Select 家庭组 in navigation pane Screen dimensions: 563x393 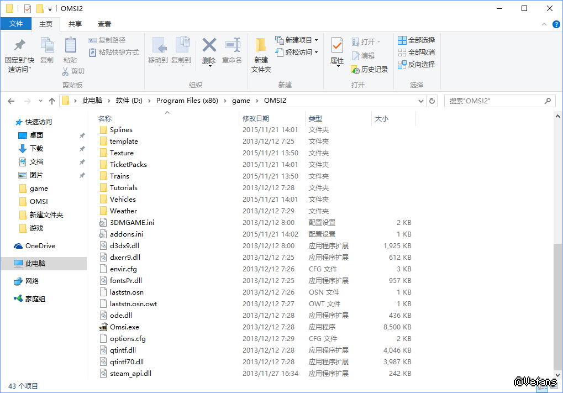click(35, 299)
